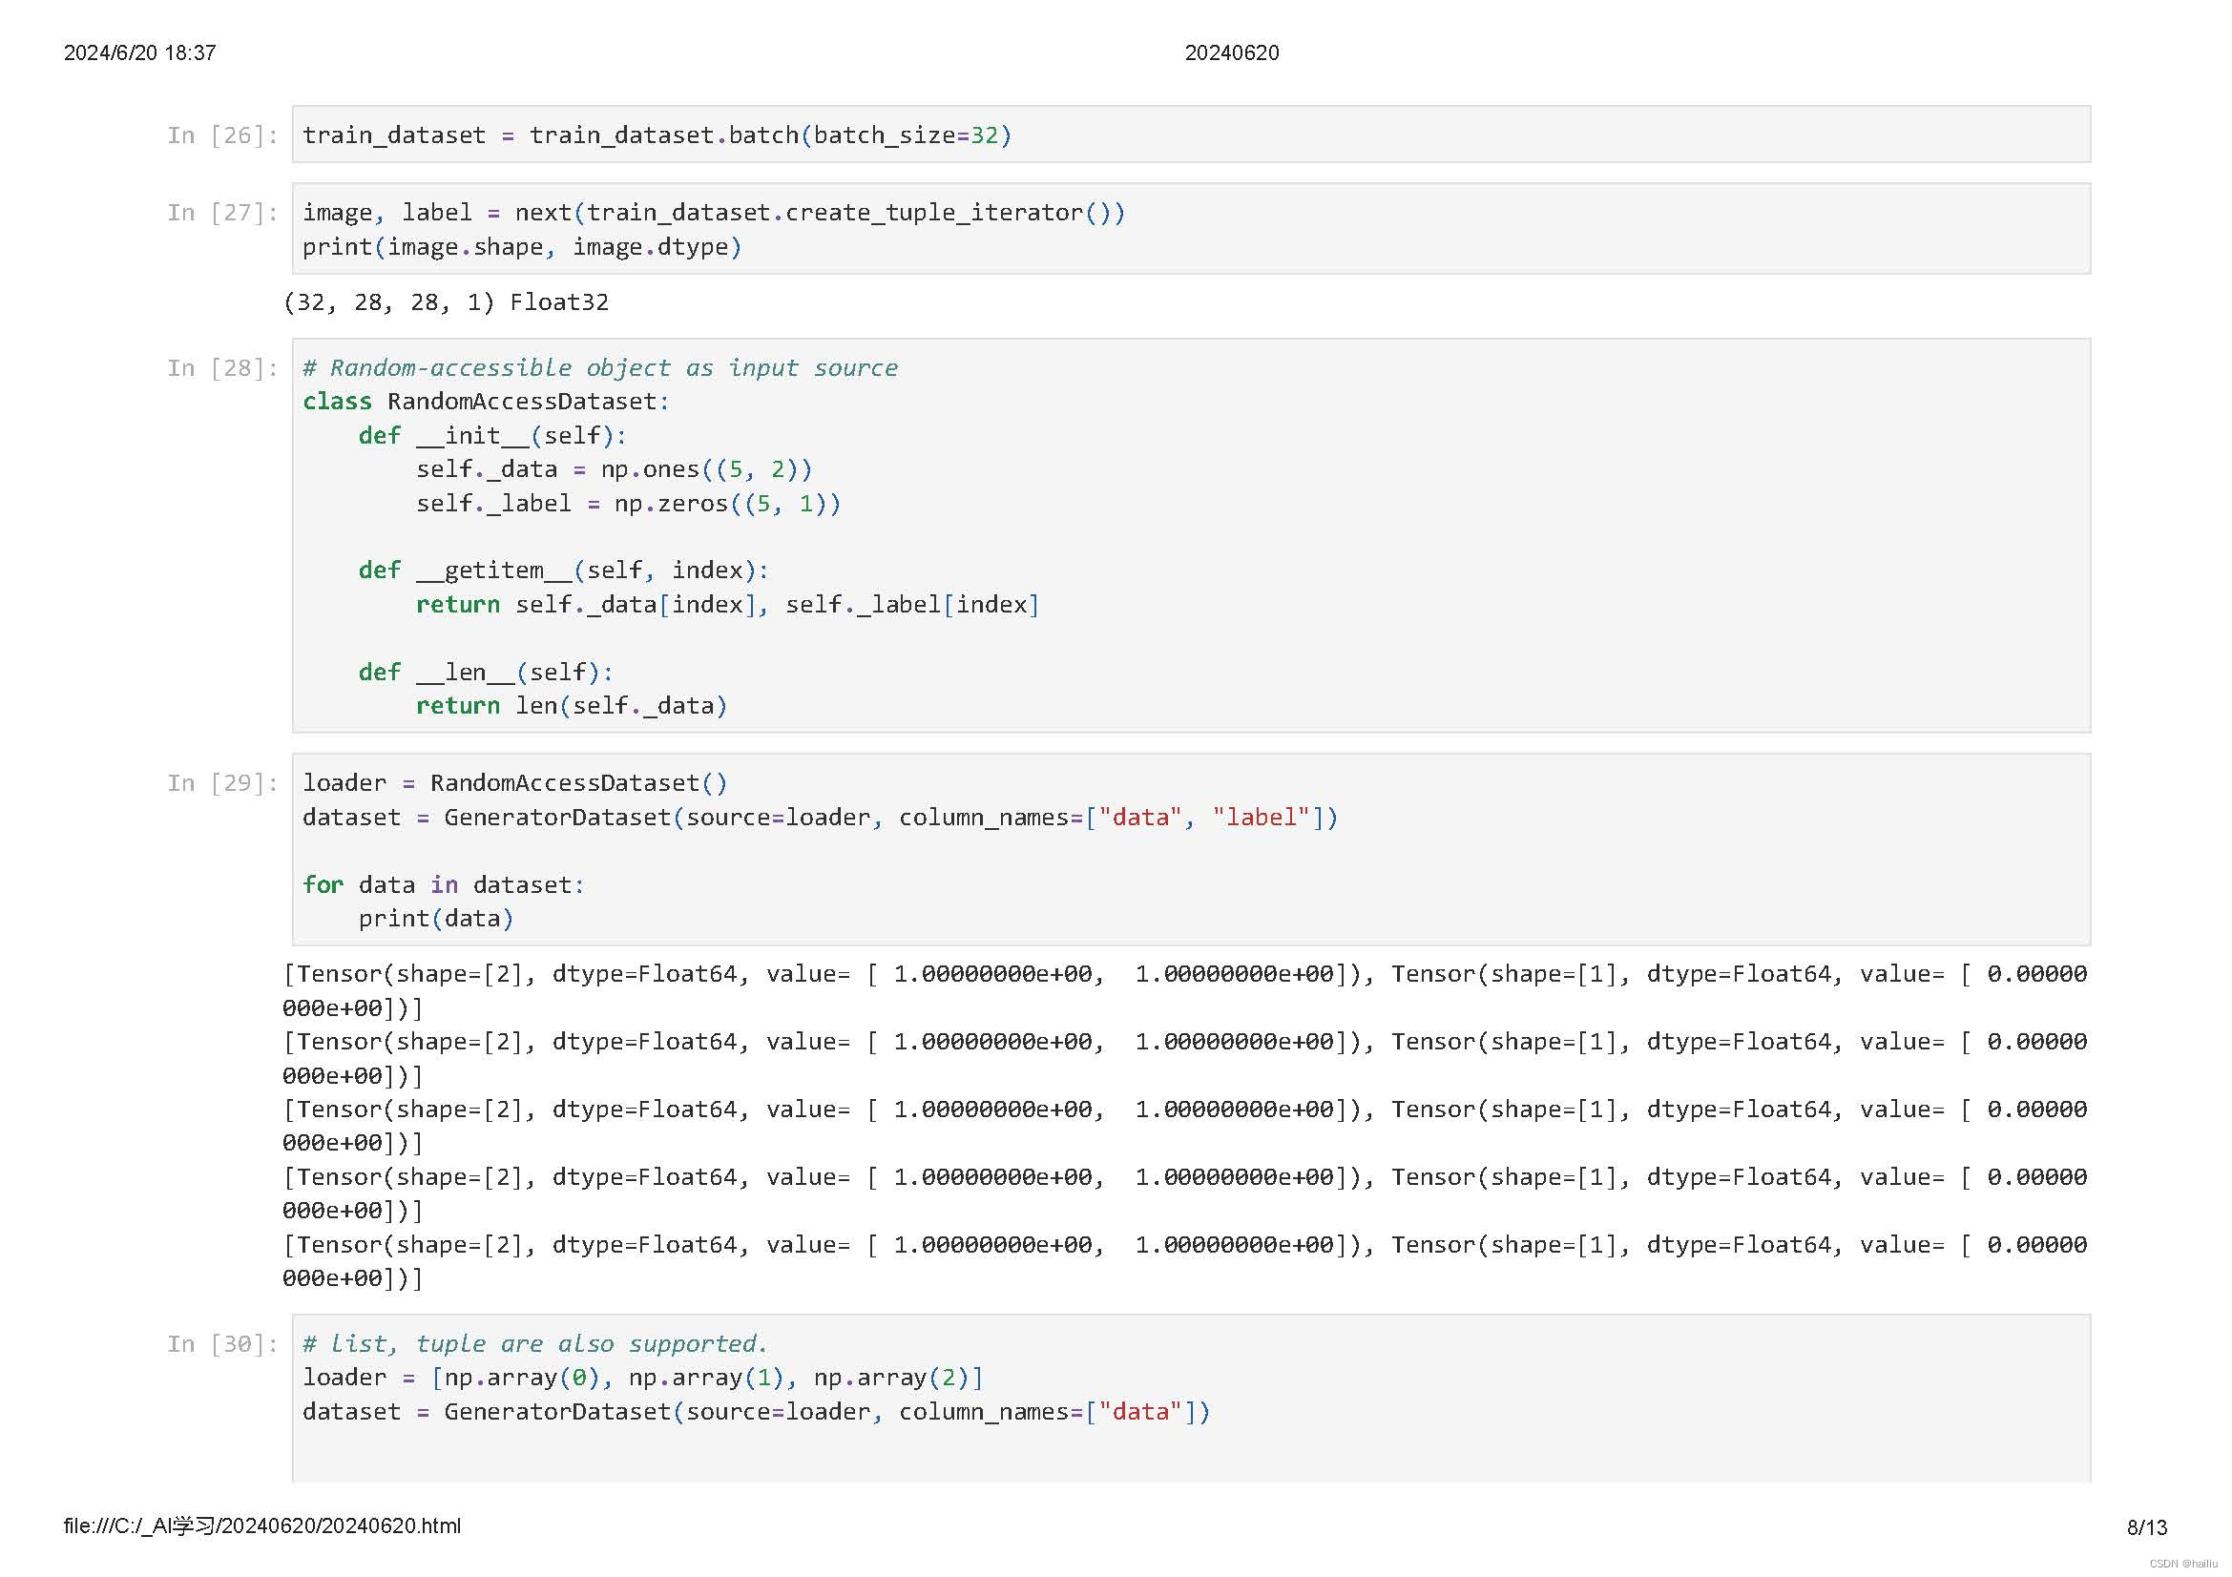The width and height of the screenshot is (2232, 1577).
Task: Click the file path link in footer
Action: [x=262, y=1526]
